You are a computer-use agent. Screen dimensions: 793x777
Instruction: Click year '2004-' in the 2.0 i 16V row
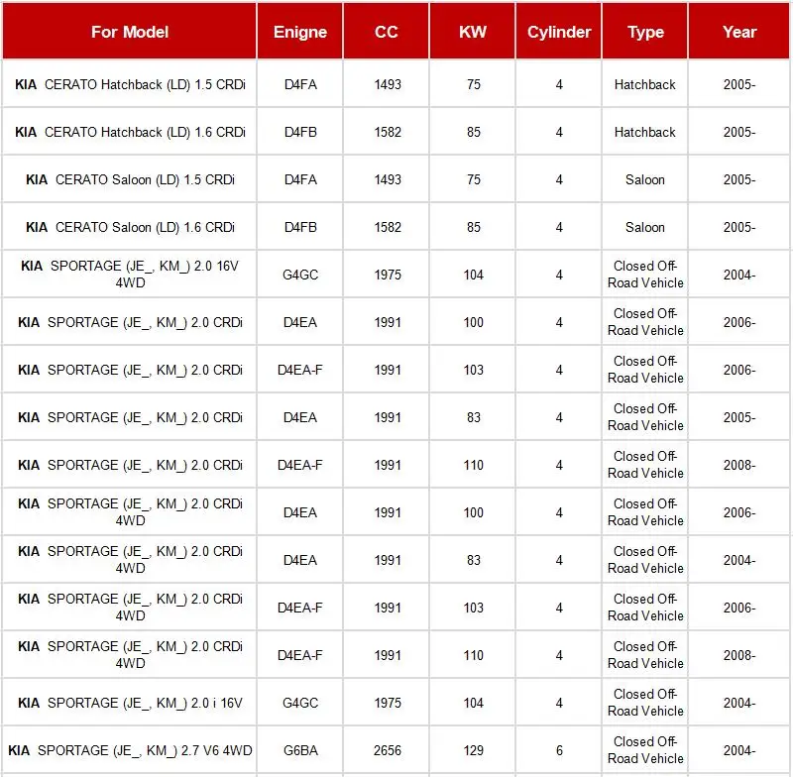point(738,703)
